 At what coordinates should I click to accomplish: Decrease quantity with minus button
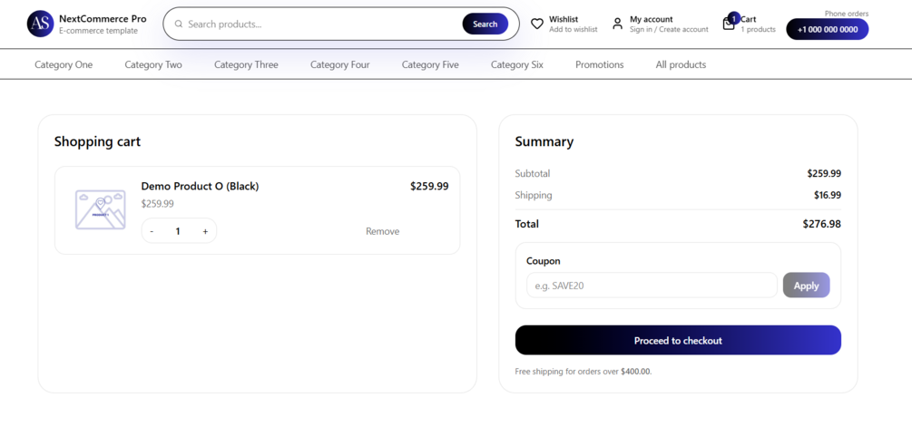[x=152, y=231]
